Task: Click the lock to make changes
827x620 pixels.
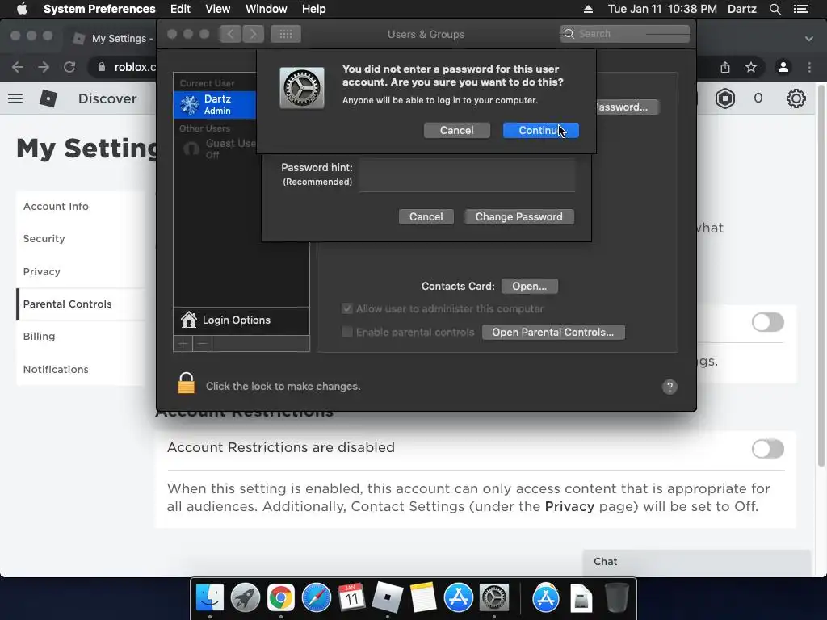Action: point(187,383)
